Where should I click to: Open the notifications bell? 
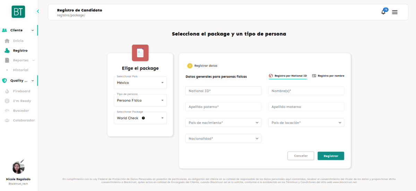pos(383,12)
